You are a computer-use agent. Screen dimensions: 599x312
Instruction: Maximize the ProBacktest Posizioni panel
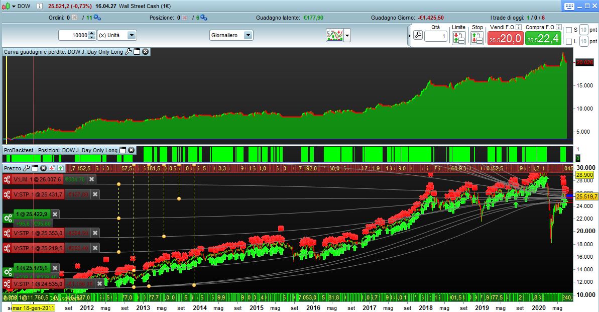click(x=123, y=150)
